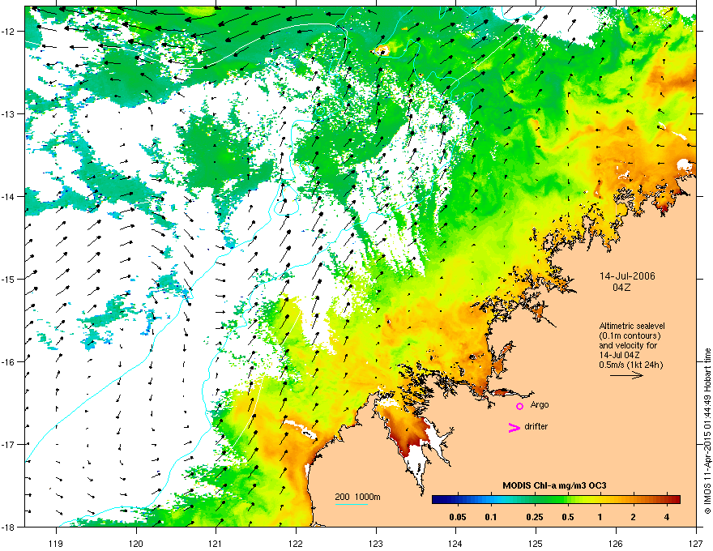
Task: Click the IMOS copyright timestamp text
Action: point(707,431)
